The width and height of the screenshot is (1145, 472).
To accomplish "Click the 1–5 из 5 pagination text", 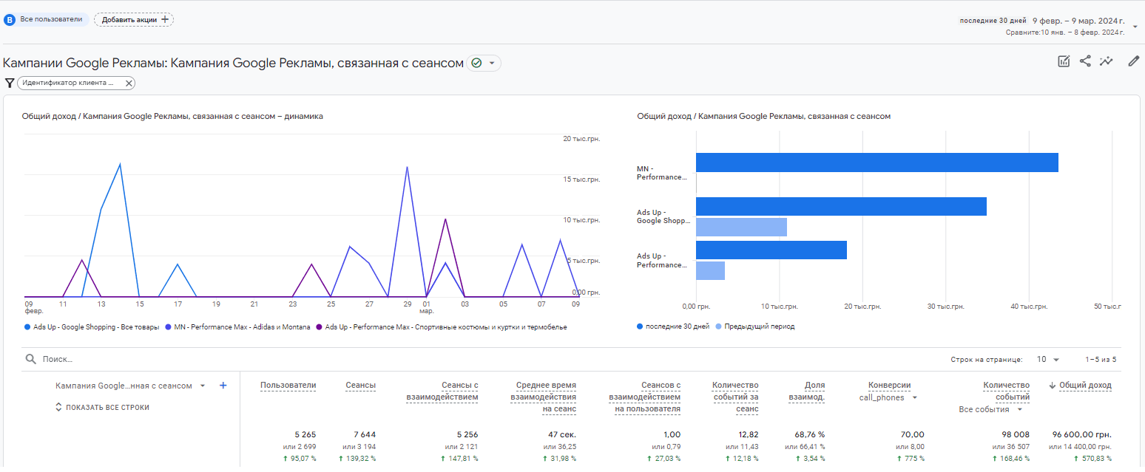I will [1101, 360].
